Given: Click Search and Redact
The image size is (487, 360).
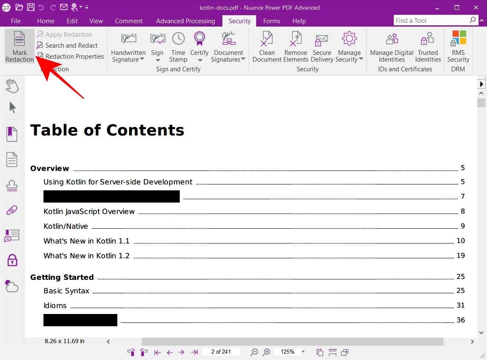Looking at the screenshot, I should [x=71, y=46].
